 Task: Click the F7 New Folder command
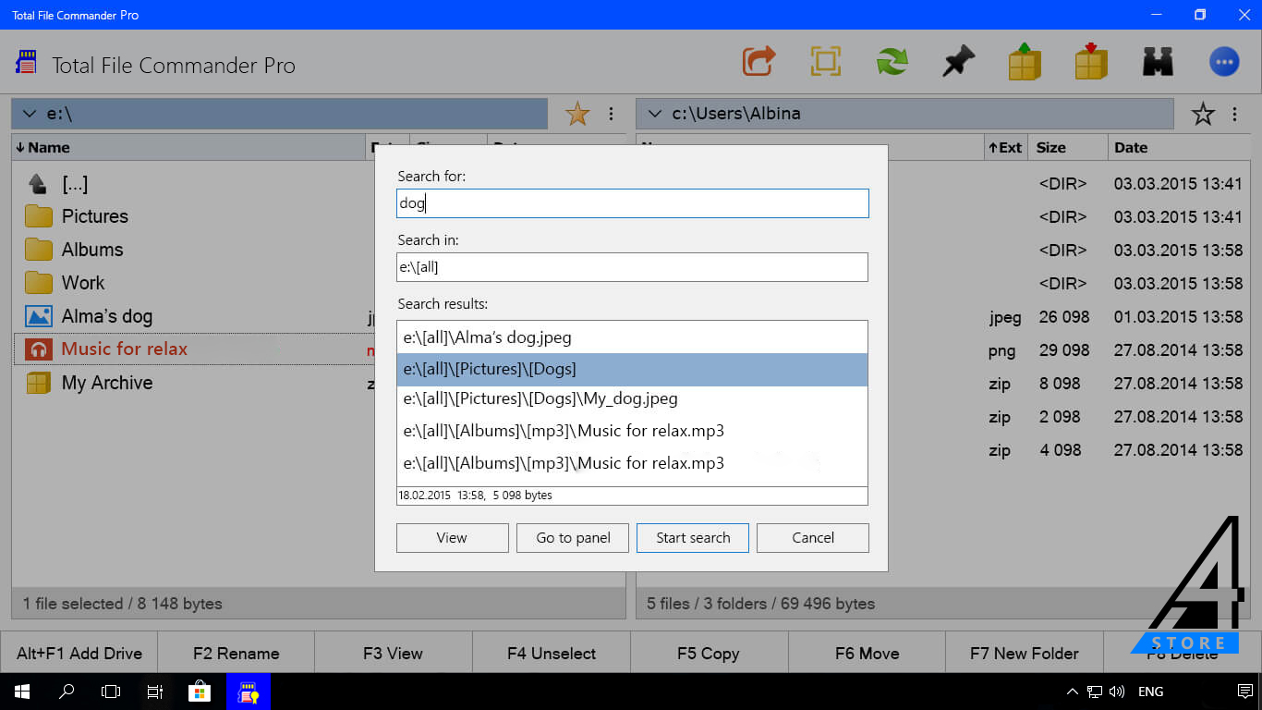click(x=1025, y=654)
